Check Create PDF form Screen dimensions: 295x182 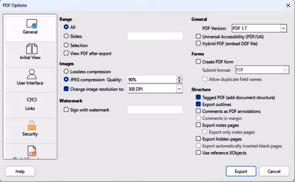(x=198, y=61)
